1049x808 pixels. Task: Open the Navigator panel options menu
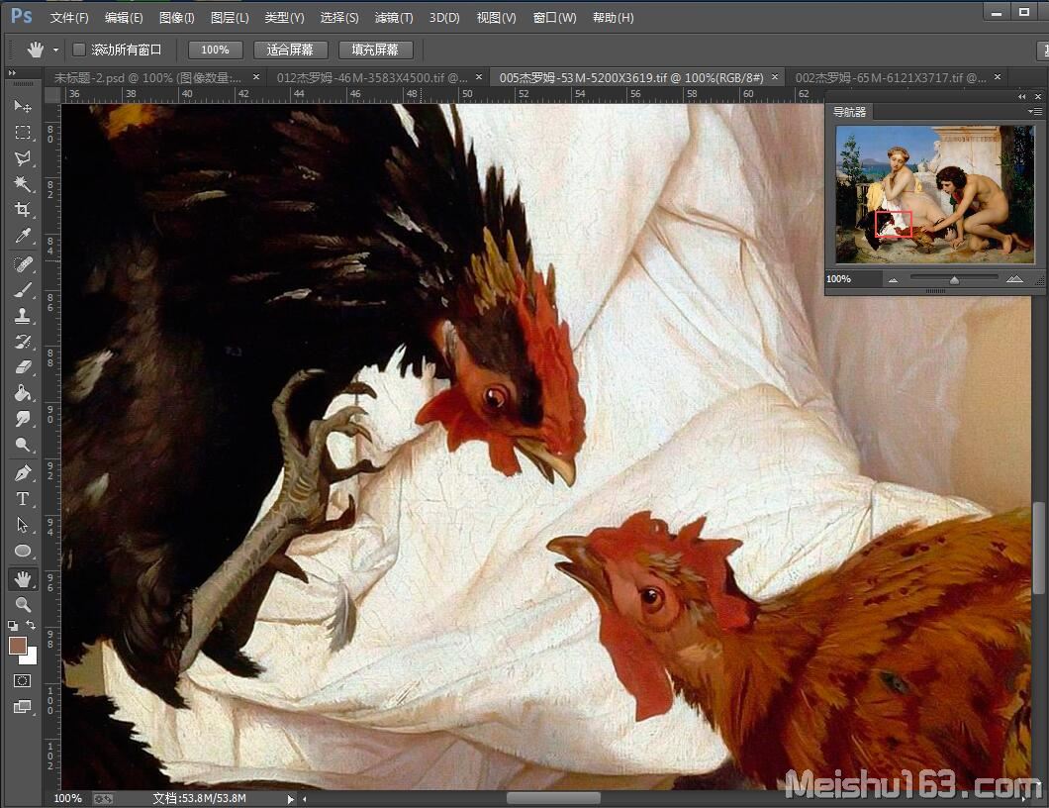tap(1033, 112)
